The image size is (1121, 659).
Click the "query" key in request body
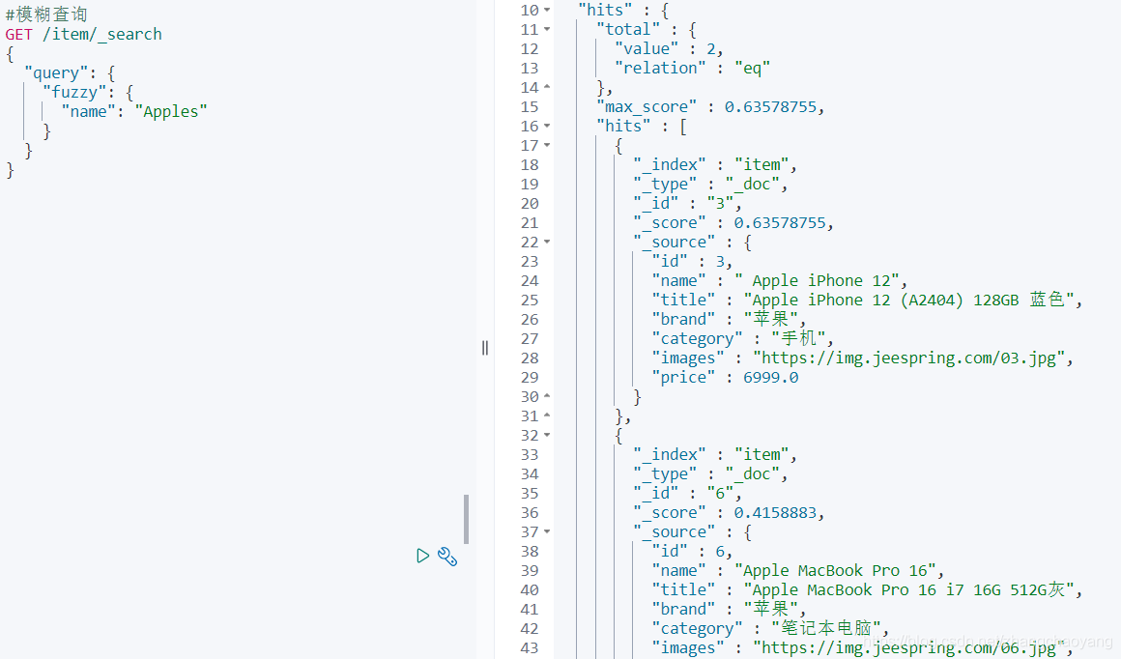[x=56, y=72]
